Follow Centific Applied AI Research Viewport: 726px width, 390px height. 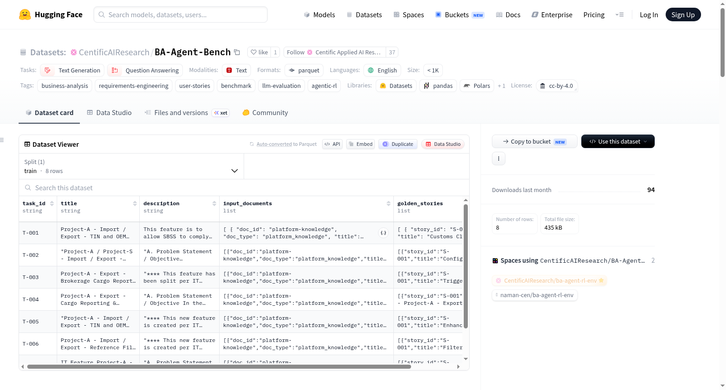click(x=335, y=52)
